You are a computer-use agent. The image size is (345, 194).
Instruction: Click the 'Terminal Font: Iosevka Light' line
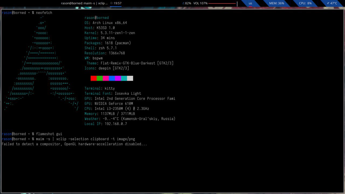point(113,93)
